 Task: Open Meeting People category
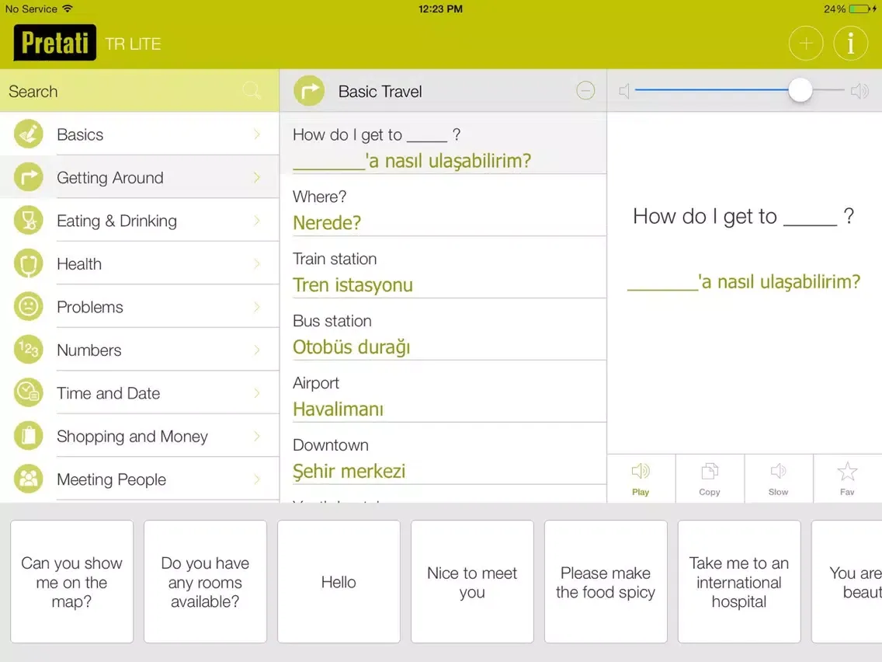click(x=140, y=479)
